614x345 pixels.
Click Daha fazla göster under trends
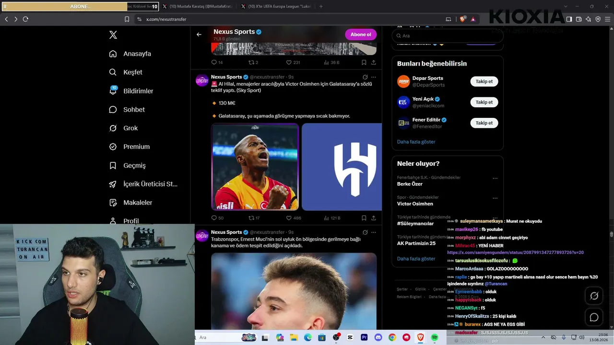pyautogui.click(x=416, y=259)
